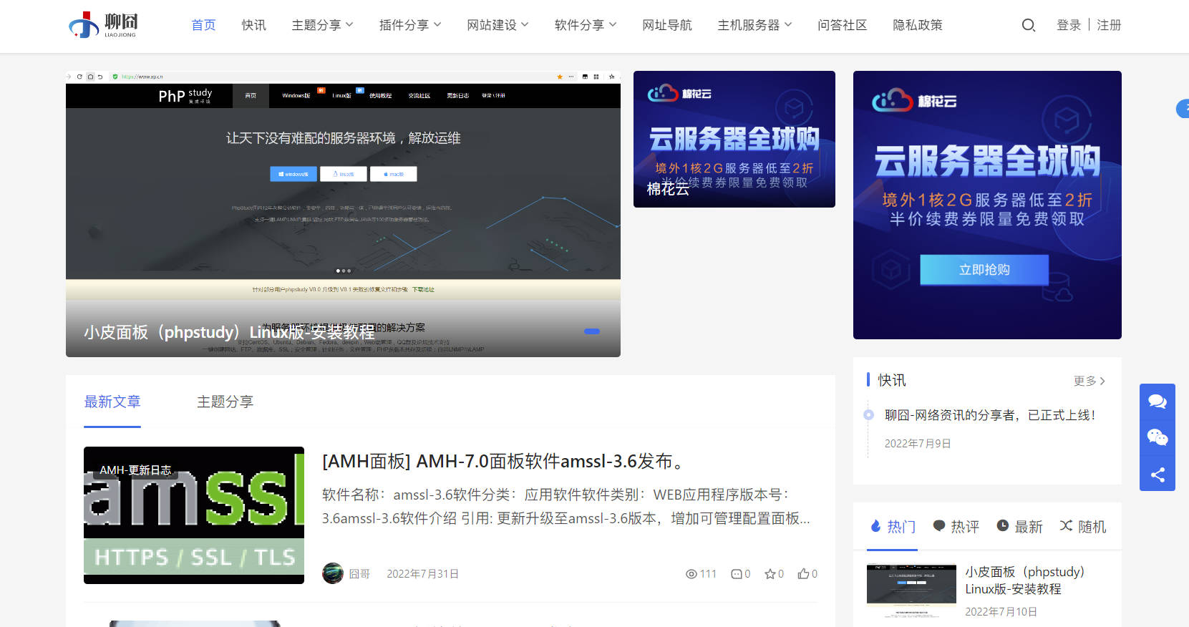
Task: Switch to the 主题分享 article tab
Action: [225, 402]
